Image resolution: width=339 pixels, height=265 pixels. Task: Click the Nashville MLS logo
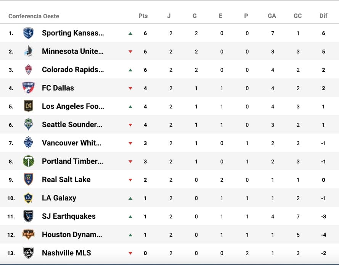click(x=28, y=253)
